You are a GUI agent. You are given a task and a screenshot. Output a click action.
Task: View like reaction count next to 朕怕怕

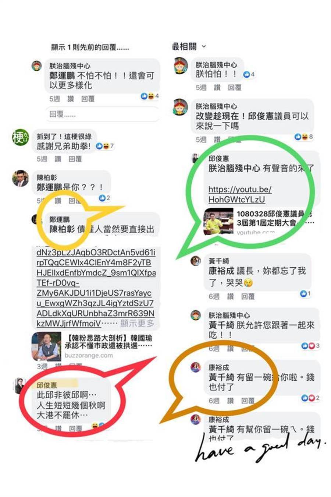click(x=249, y=74)
